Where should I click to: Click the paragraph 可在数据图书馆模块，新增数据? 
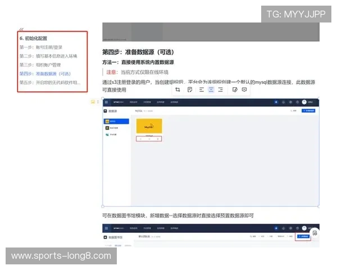(178, 215)
